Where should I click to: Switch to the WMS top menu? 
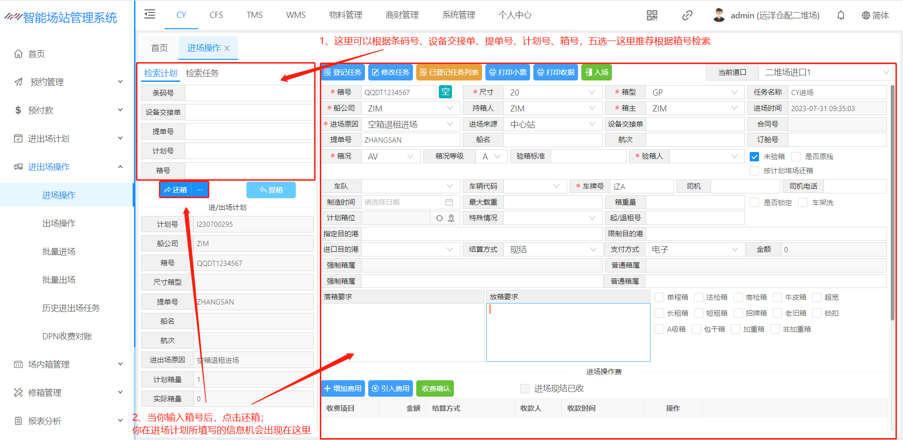pyautogui.click(x=295, y=15)
